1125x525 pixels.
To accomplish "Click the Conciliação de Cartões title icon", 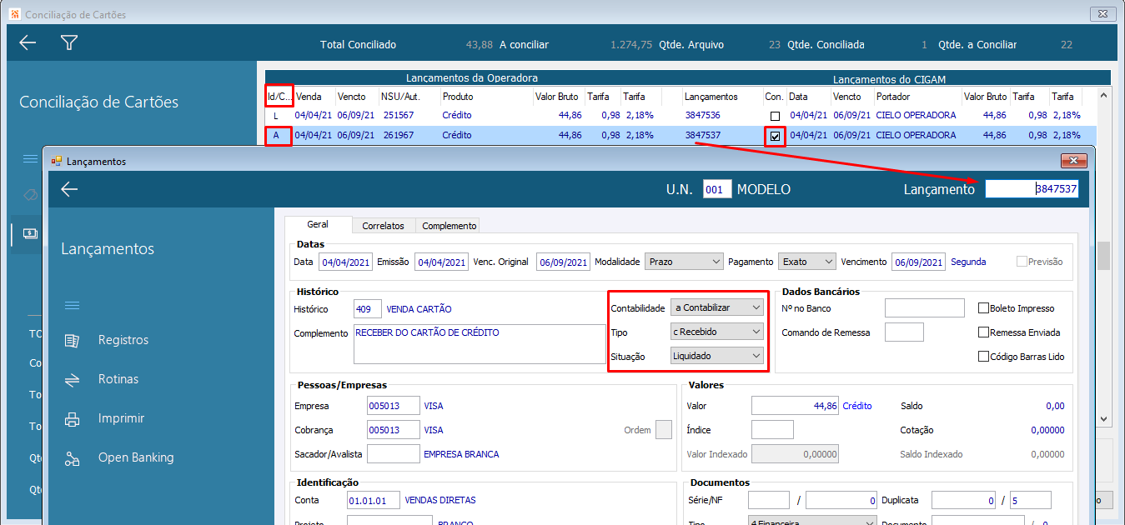I will pyautogui.click(x=14, y=14).
